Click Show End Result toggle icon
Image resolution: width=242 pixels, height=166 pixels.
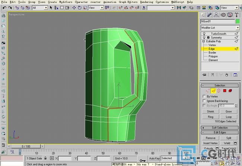[213, 75]
